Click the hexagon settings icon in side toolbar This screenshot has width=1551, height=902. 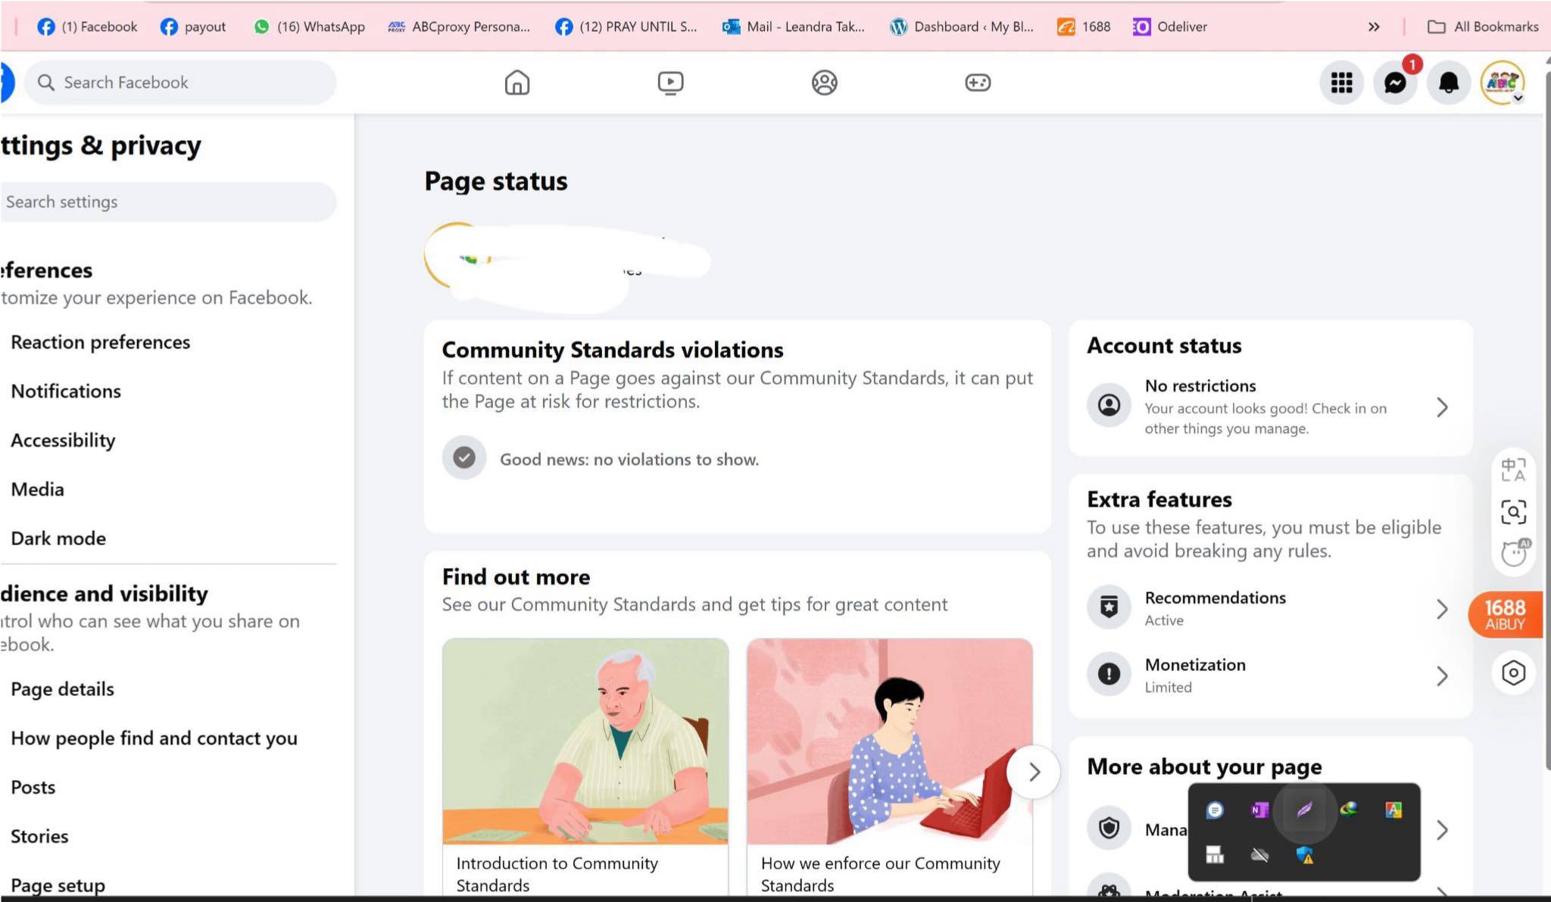pyautogui.click(x=1513, y=673)
